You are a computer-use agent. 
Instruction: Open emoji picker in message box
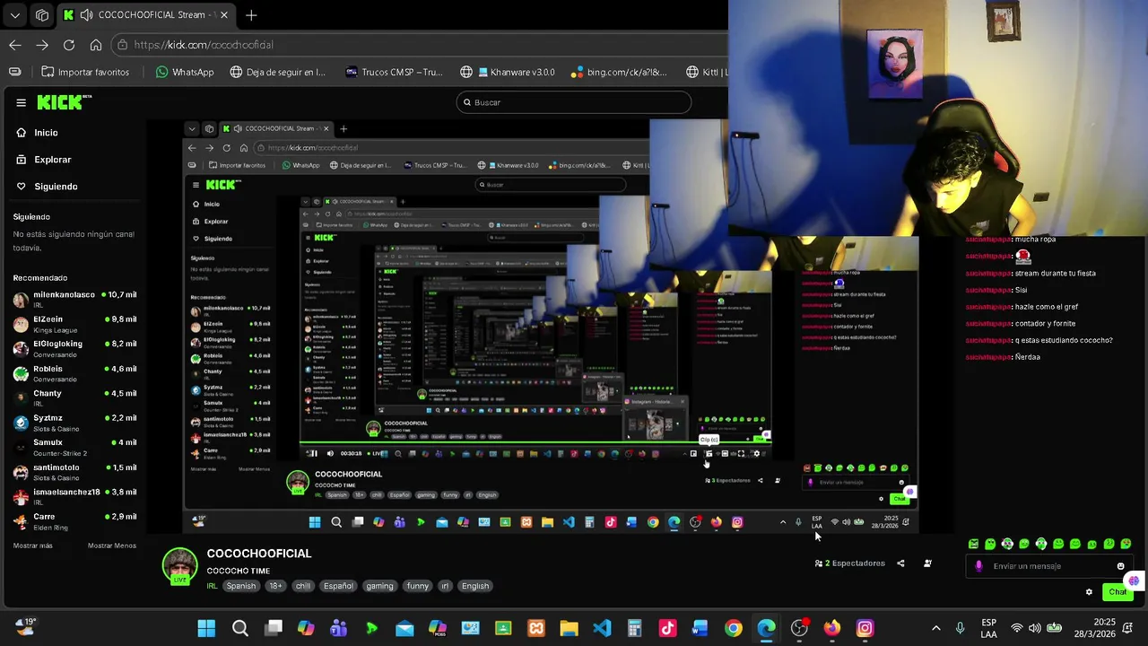click(1120, 566)
